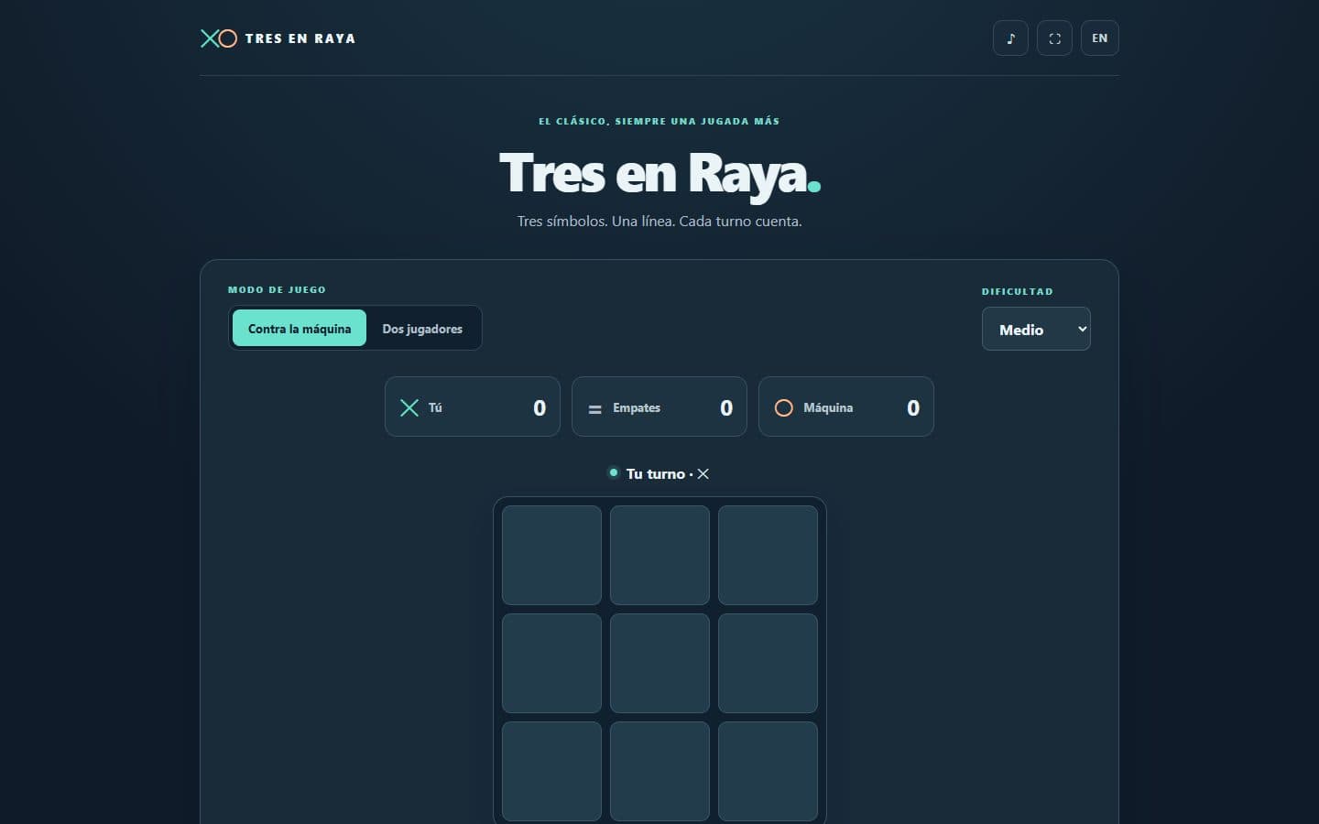
Task: Click the equals icon in the Empates card
Action: [595, 409]
